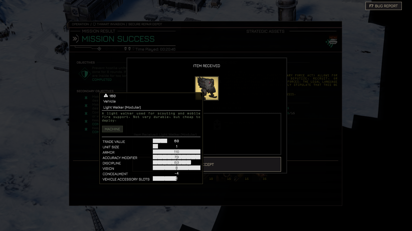Screen dimensions: 412x231
Task: Click the fourth secondary objective asterisk icon
Action: 86,121
